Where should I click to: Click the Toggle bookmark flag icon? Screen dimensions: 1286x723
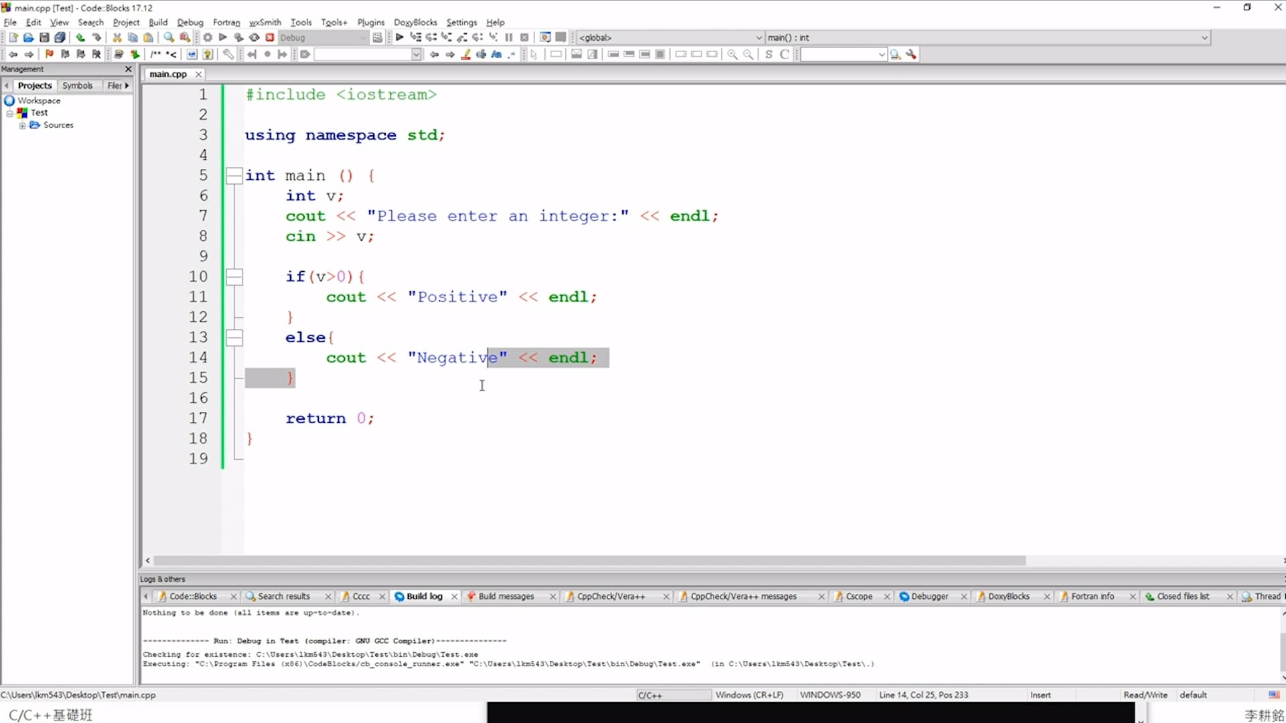(x=49, y=54)
